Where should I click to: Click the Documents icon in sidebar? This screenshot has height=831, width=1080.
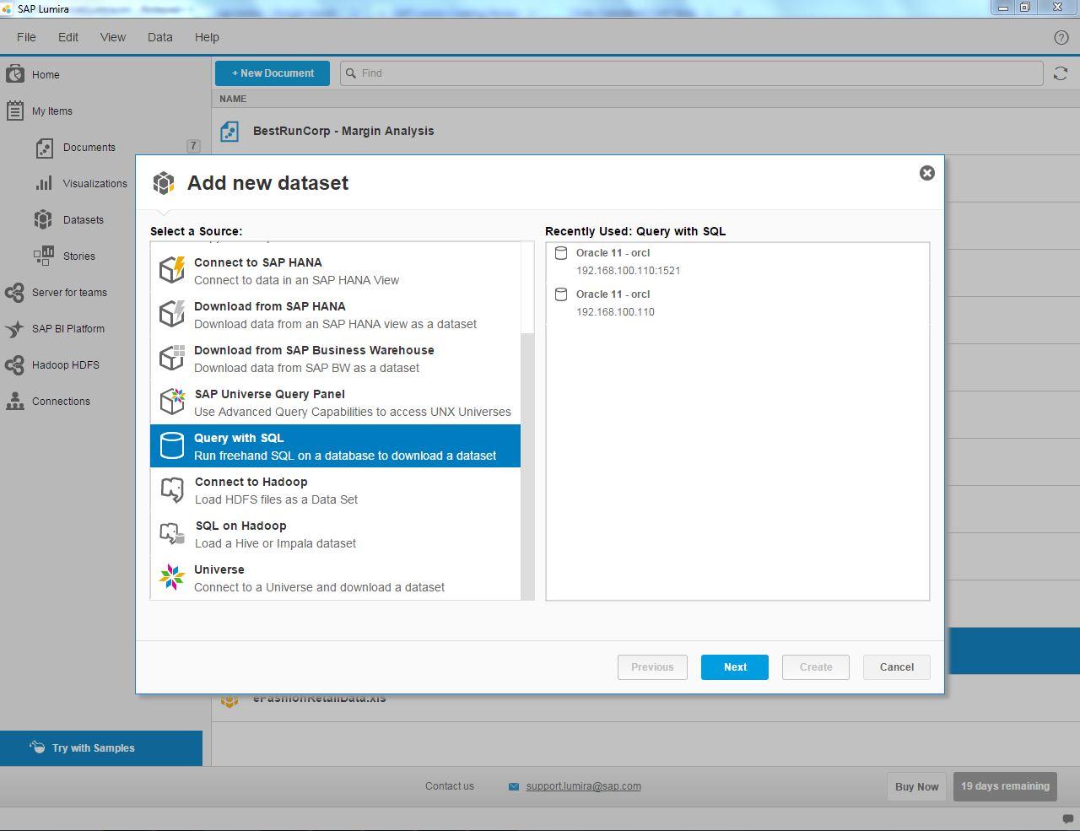coord(44,148)
